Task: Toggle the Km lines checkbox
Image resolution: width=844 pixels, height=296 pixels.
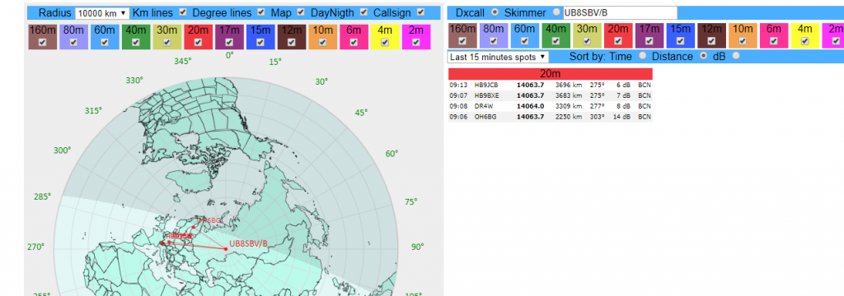Action: 183,12
